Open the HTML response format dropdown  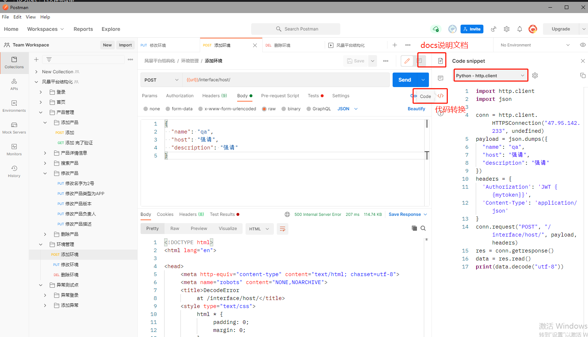[x=259, y=229]
